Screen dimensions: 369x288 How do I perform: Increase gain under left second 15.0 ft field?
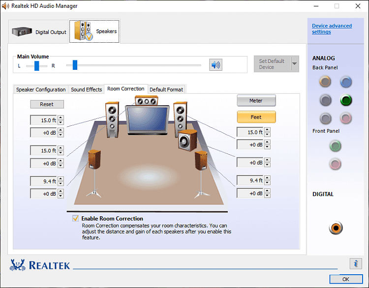[x=61, y=161]
